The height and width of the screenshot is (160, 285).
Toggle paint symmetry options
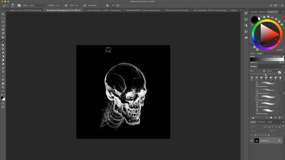point(118,5)
